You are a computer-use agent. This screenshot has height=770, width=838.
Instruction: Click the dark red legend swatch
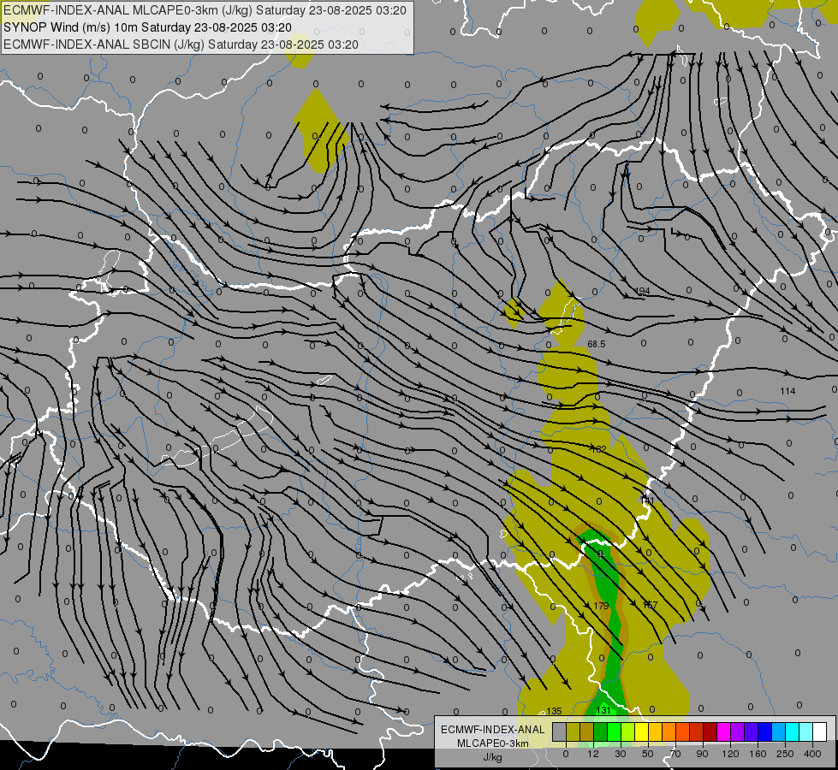click(x=710, y=731)
